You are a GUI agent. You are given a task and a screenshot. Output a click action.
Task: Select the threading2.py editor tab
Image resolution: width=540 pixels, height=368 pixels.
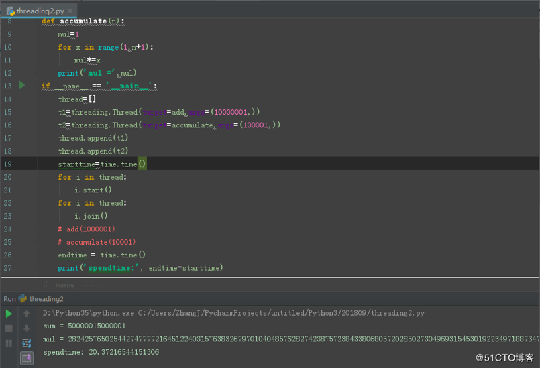40,11
